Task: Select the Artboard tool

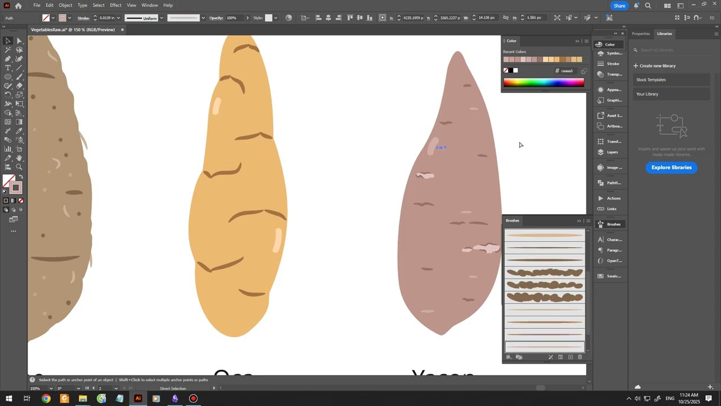Action: point(19,149)
